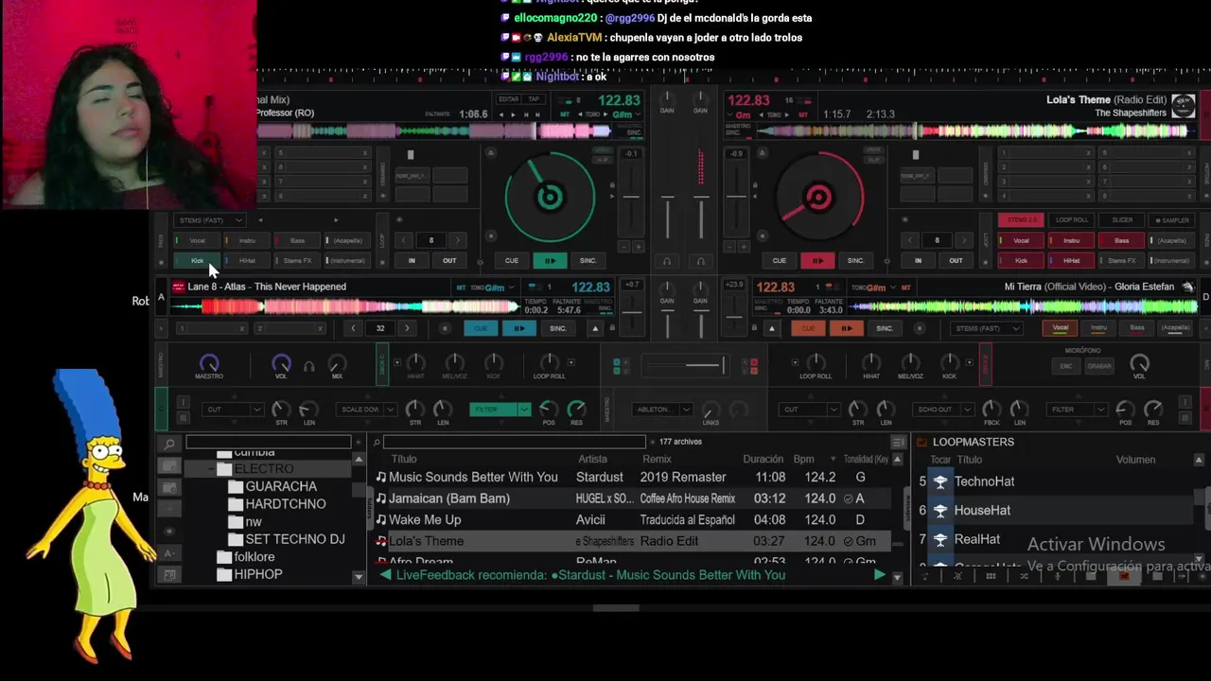The image size is (1211, 681).
Task: Click the right headphone cue icon in the mixer
Action: point(700,261)
